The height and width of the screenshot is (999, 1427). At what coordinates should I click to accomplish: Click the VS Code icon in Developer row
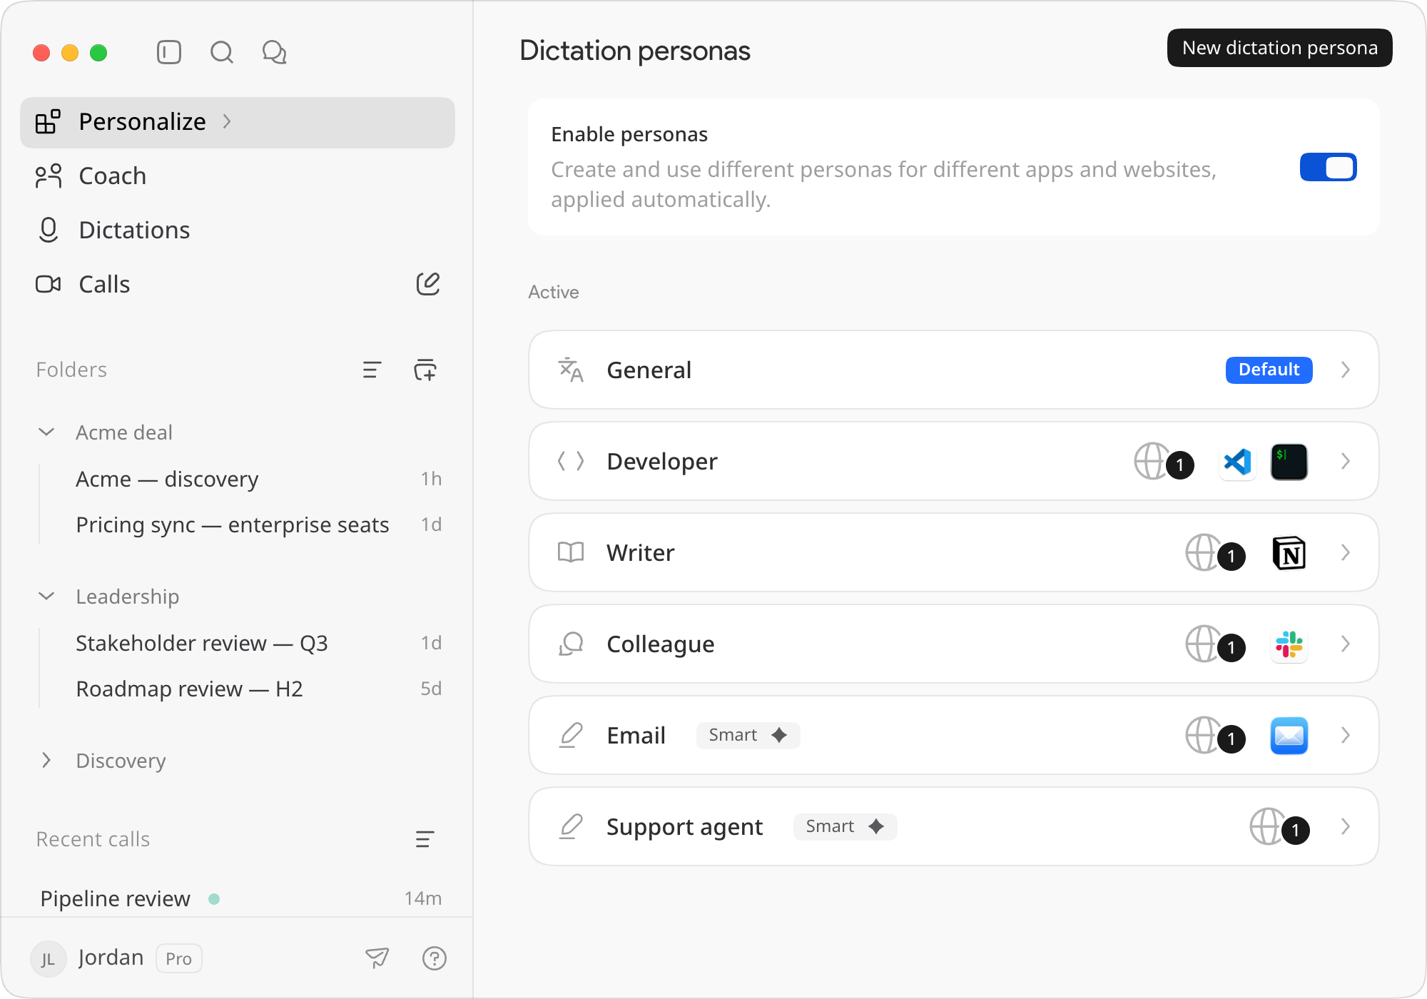coord(1238,462)
